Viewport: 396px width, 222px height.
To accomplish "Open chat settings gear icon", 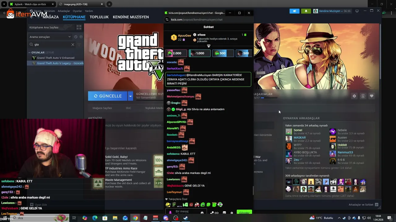I will (x=232, y=213).
